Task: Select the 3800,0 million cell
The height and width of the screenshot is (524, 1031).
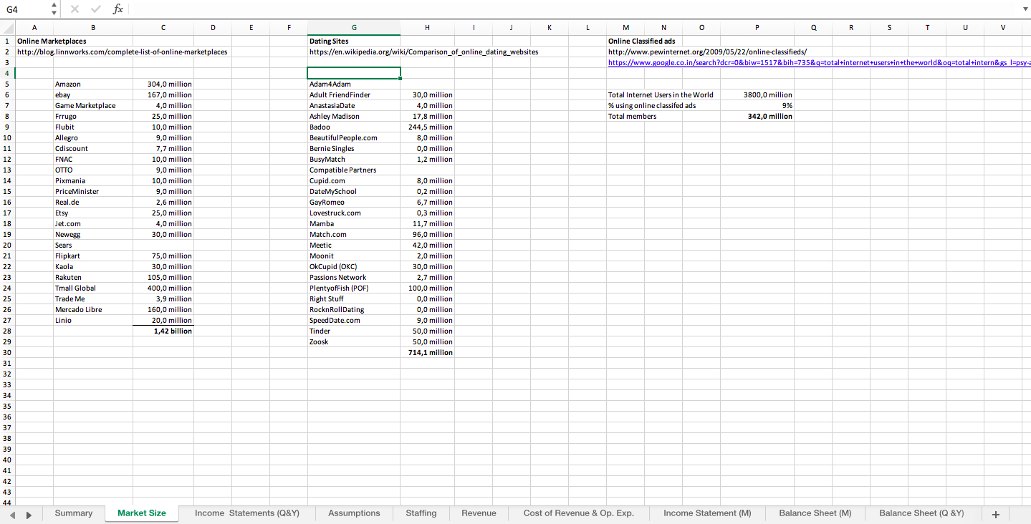Action: pos(757,94)
